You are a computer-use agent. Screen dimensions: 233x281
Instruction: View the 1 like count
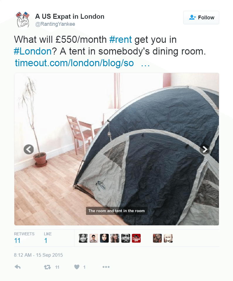point(48,238)
